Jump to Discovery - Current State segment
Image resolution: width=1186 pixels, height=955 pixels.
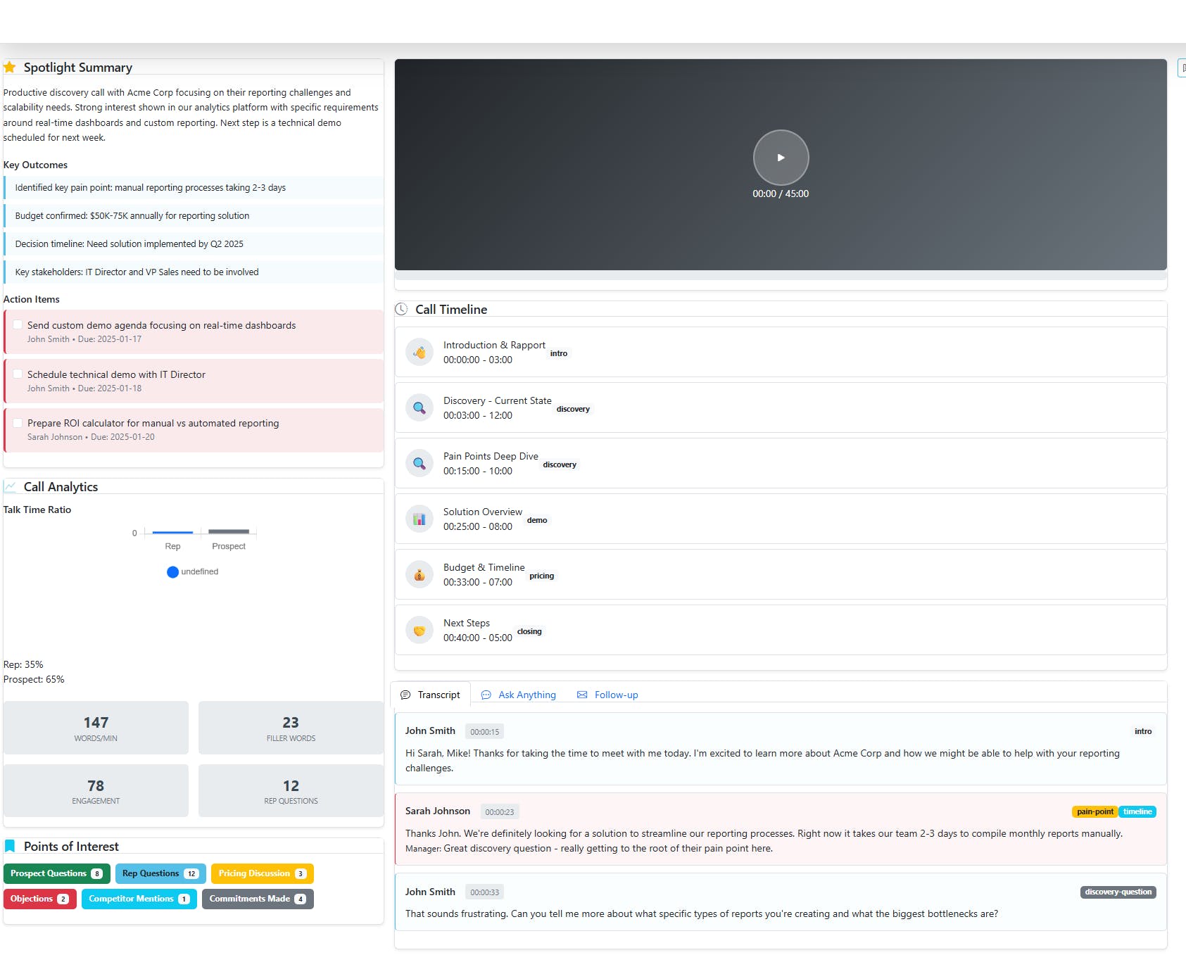pos(781,407)
